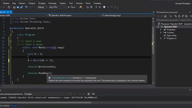Click the Save All icon in toolbar

tap(21, 7)
